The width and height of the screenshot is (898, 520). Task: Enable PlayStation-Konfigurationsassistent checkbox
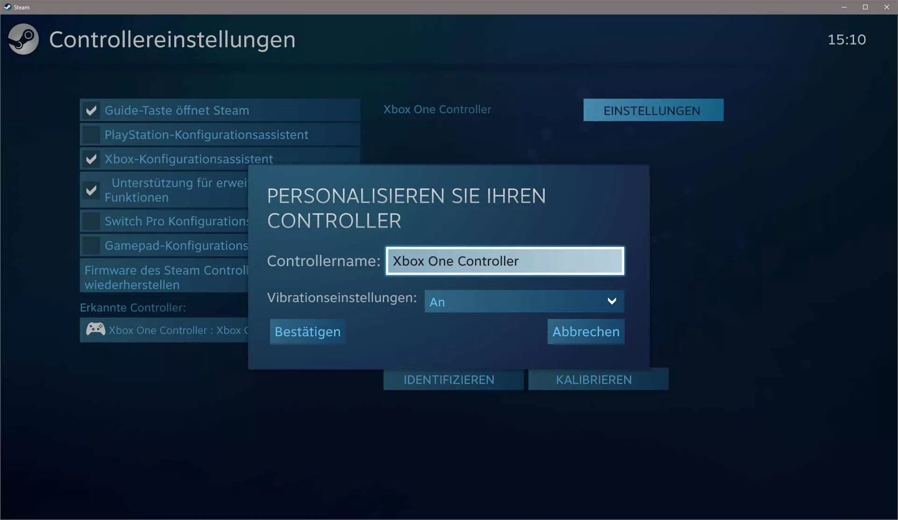(91, 135)
